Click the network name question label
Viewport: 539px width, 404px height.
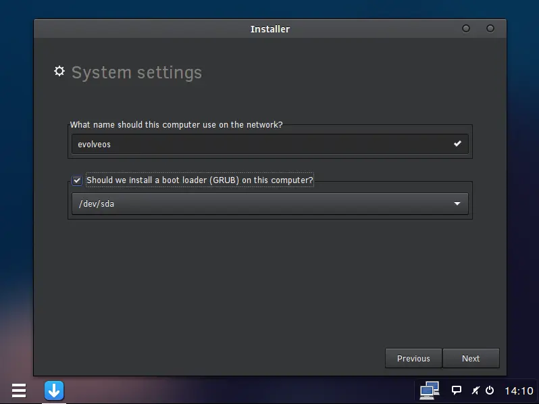[176, 124]
